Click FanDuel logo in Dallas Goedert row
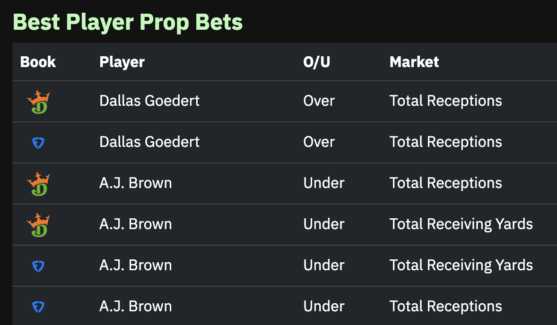557x325 pixels. coord(38,143)
